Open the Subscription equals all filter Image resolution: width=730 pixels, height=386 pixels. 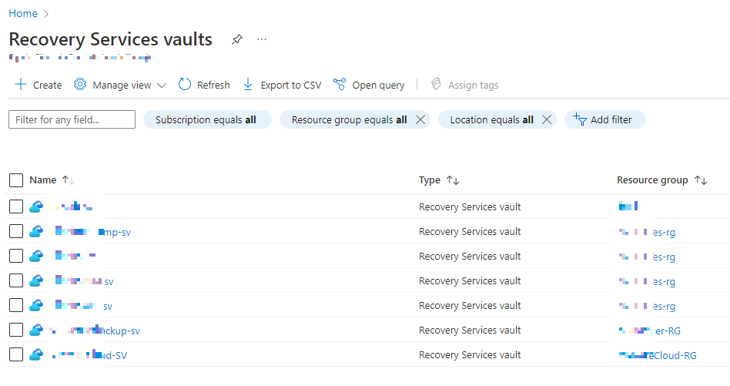207,119
